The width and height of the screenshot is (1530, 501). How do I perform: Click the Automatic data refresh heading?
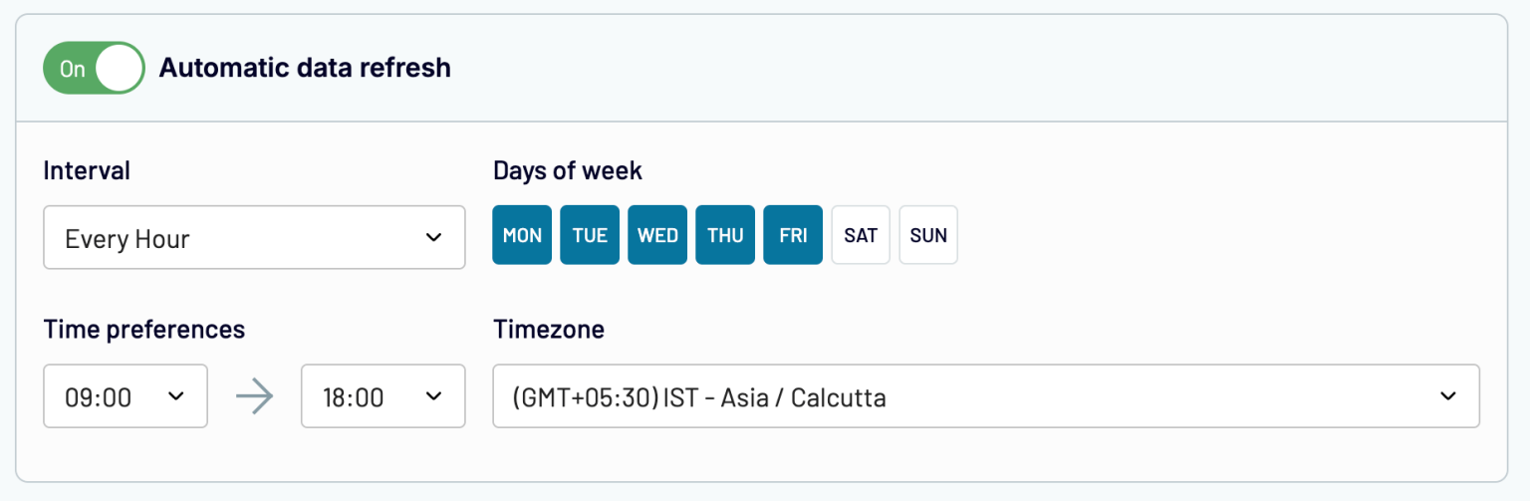(305, 68)
